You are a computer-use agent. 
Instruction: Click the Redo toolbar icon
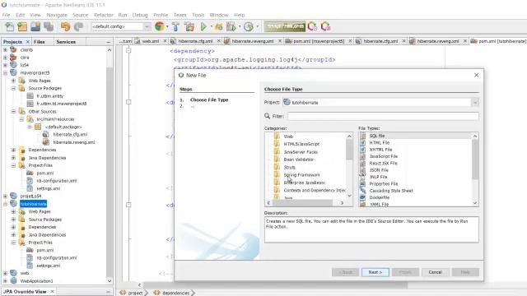79,26
